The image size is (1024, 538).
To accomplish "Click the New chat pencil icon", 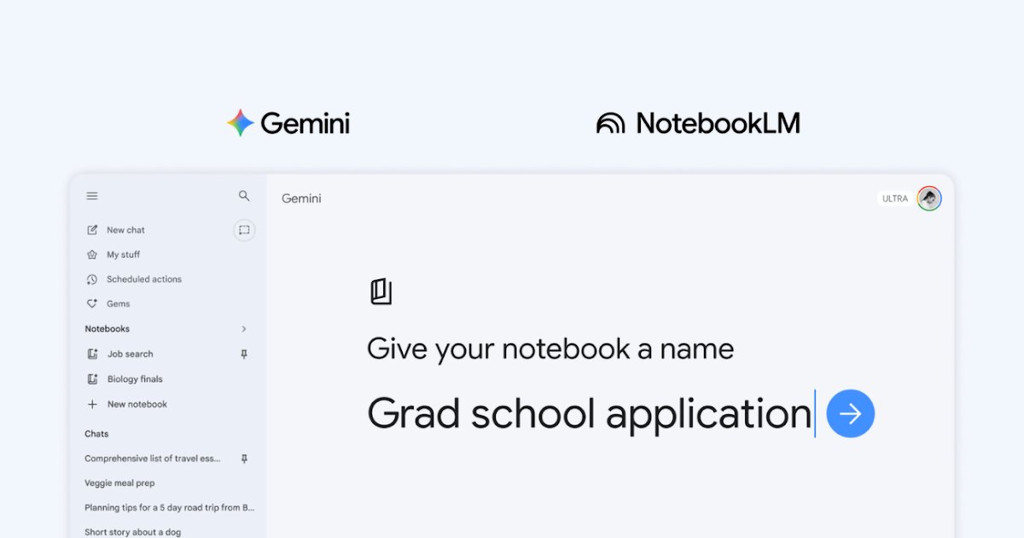I will 92,230.
